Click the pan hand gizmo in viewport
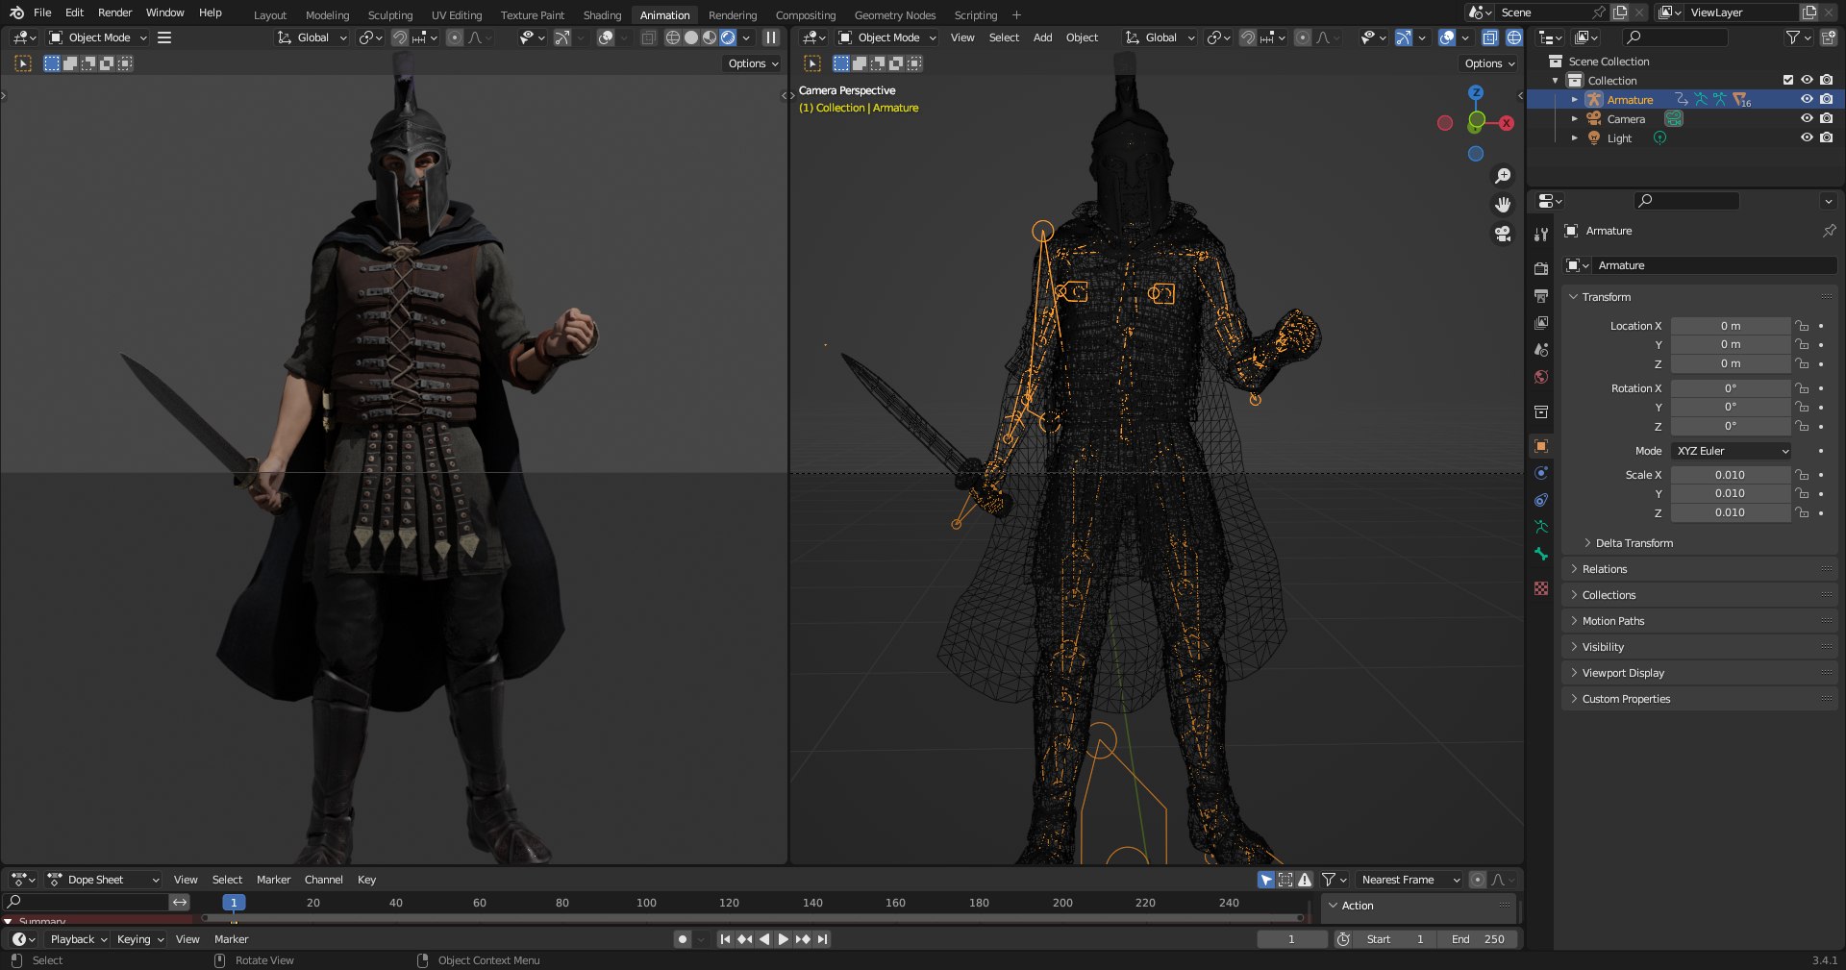Screen dimensions: 1846x970 (x=1502, y=205)
